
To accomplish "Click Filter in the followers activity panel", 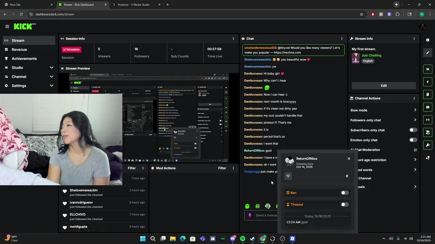I will [x=132, y=168].
